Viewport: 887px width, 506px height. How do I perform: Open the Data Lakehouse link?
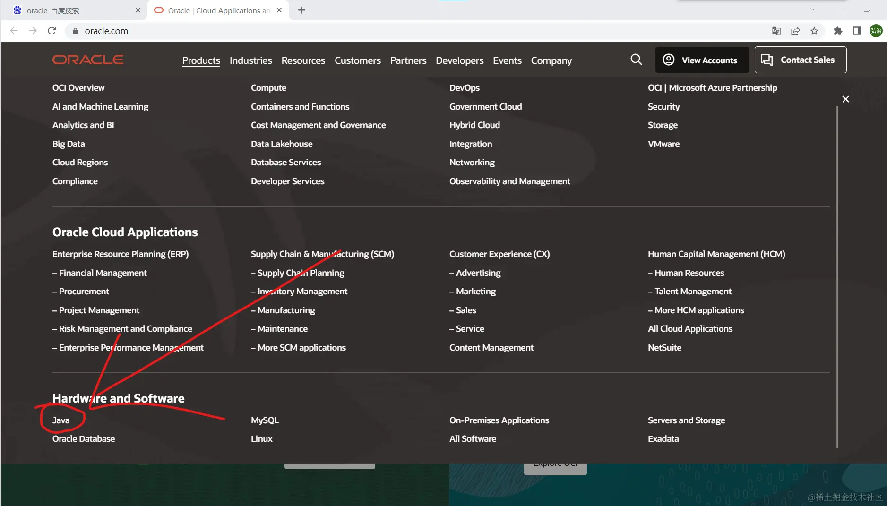click(x=282, y=144)
